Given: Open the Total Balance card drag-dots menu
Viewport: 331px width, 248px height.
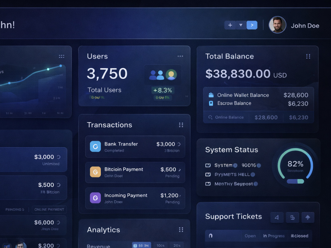Looking at the screenshot, I should pyautogui.click(x=308, y=56).
